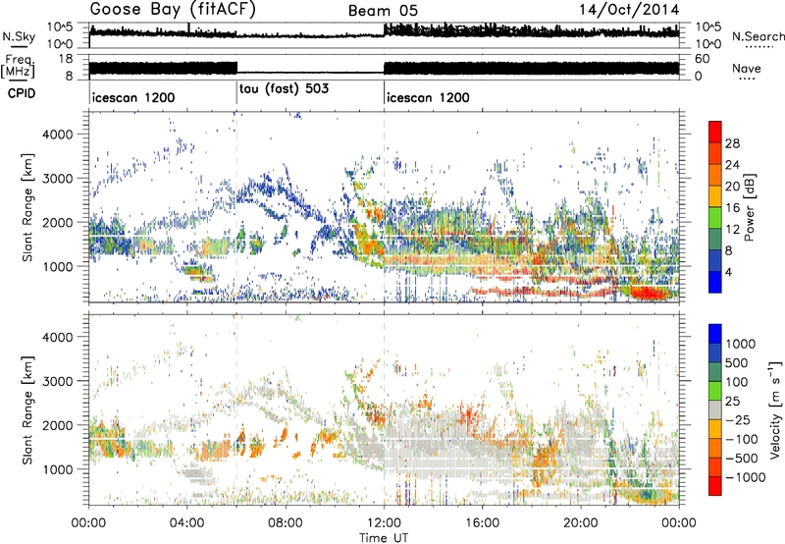Click the '08:00' time axis label

(x=286, y=522)
